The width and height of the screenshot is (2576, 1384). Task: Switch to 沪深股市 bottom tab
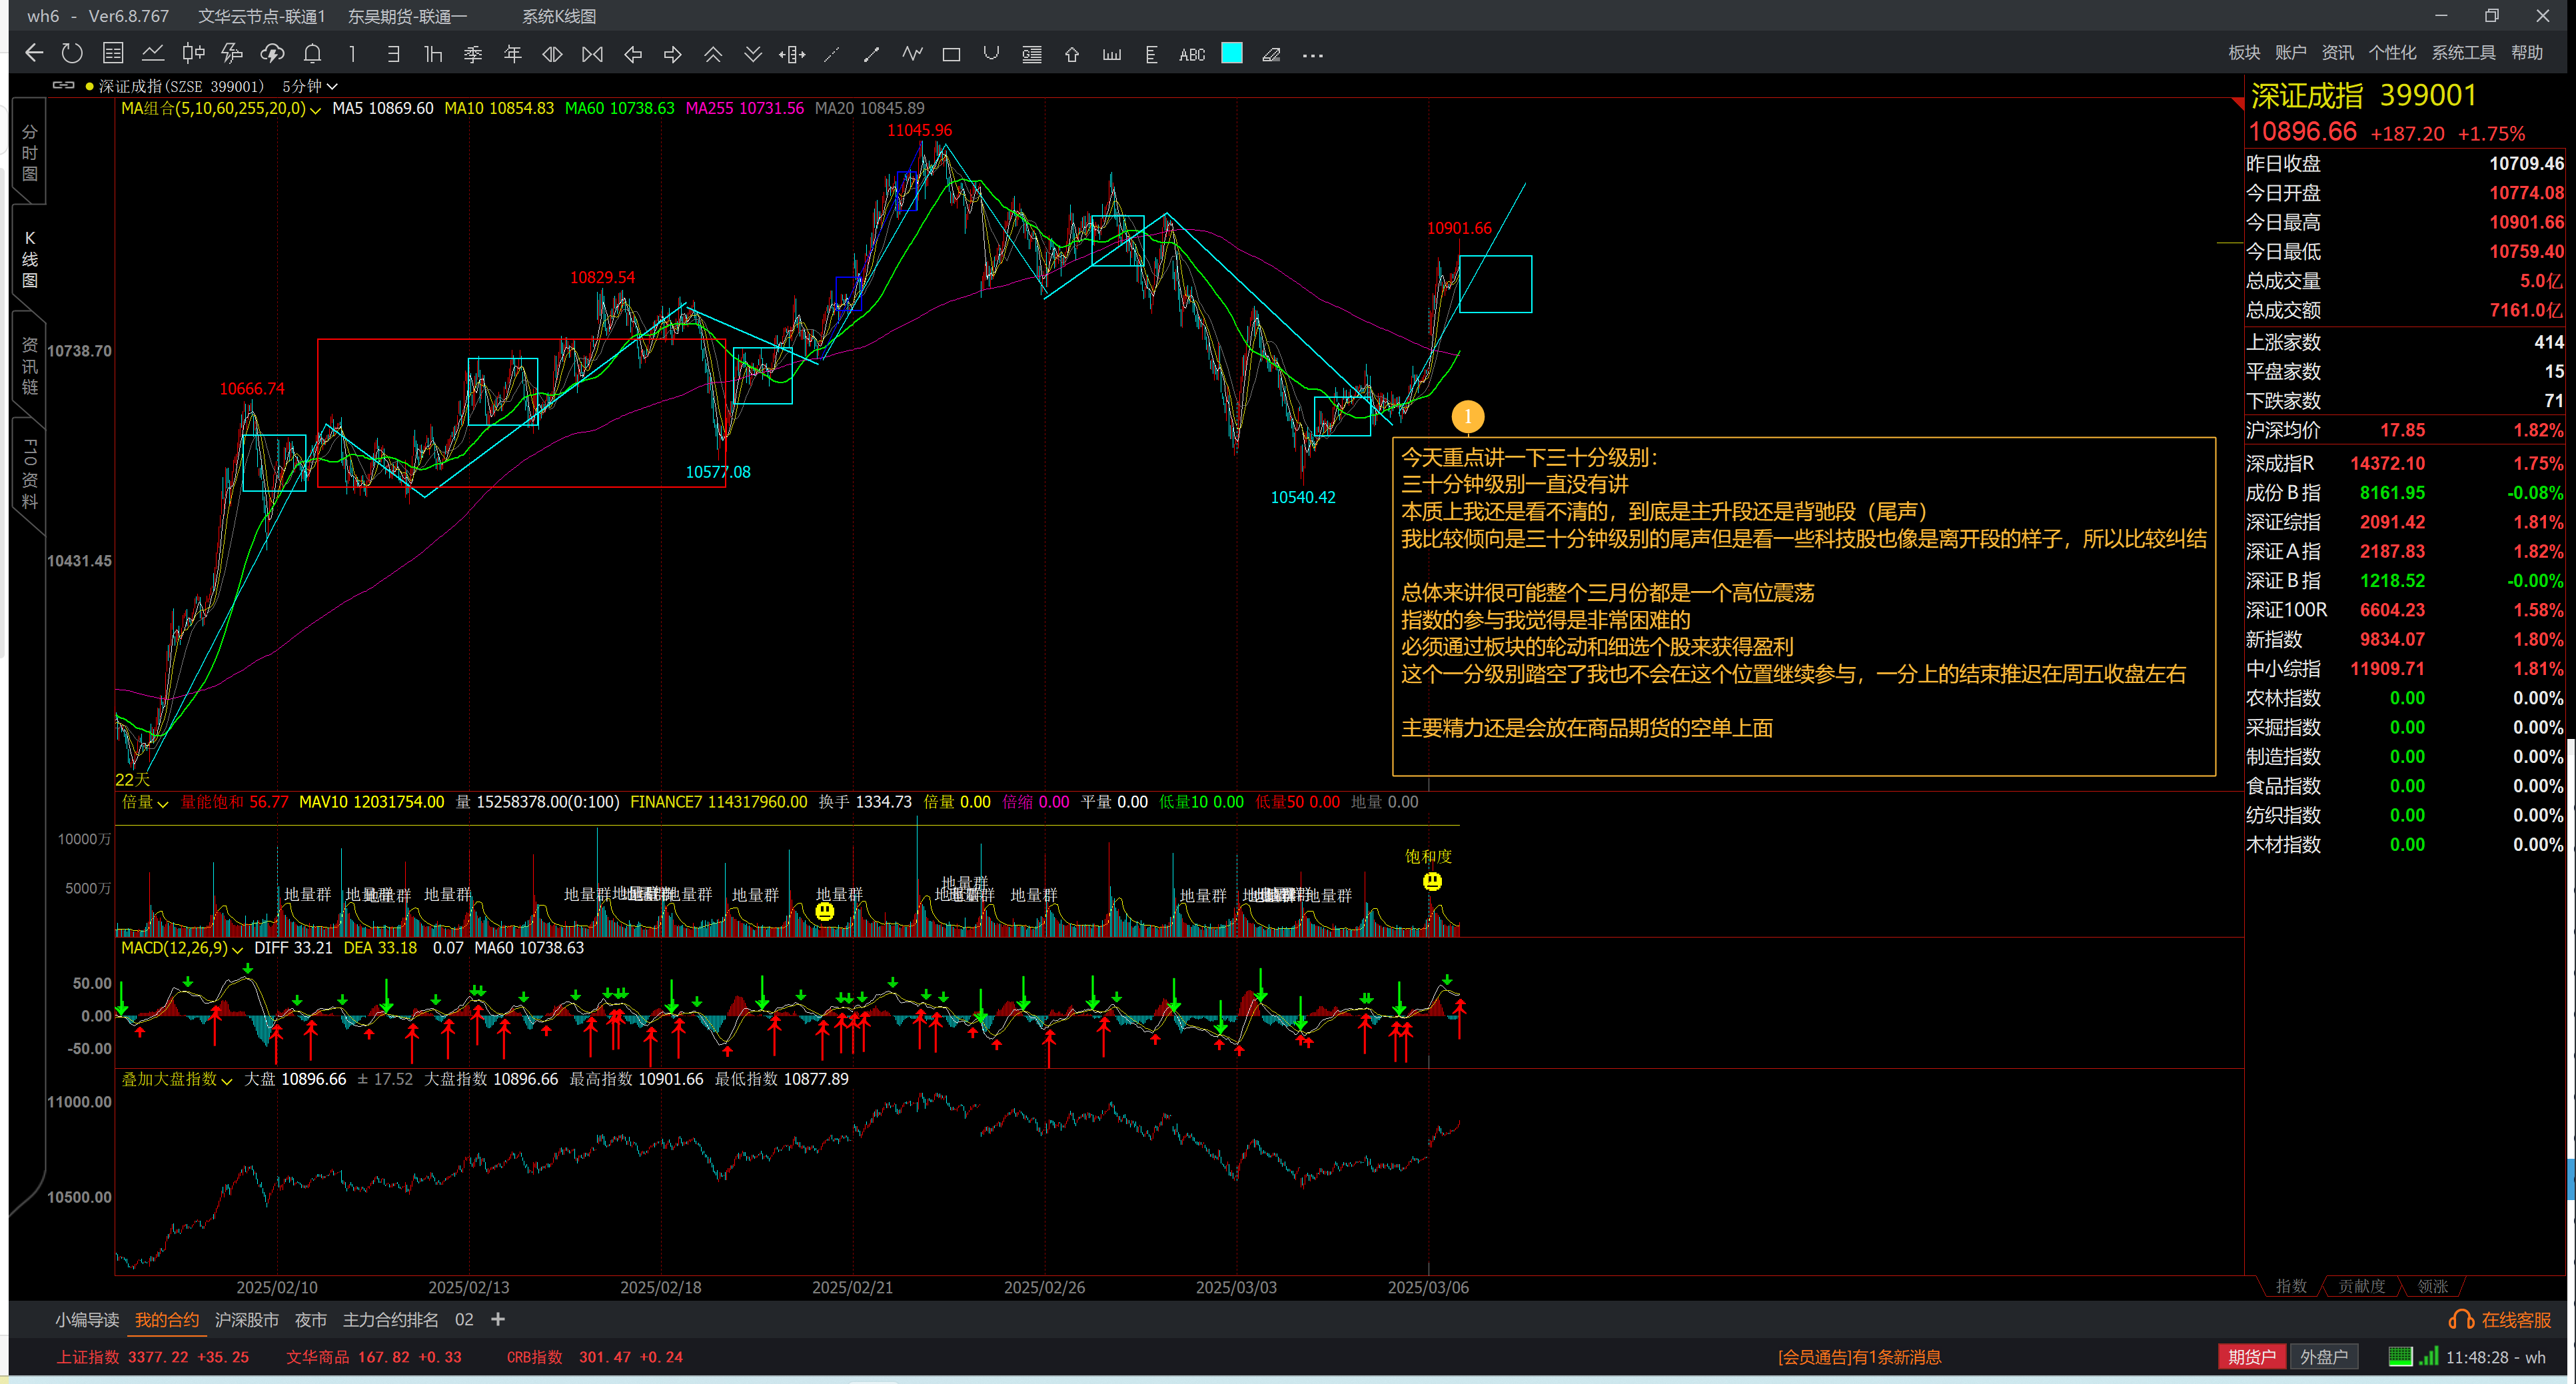(x=246, y=1320)
